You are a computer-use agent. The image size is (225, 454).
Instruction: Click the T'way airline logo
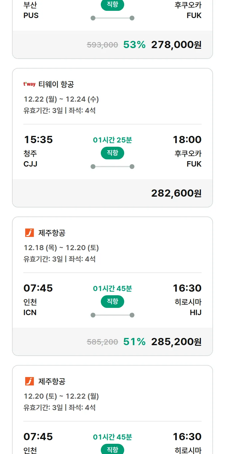29,84
